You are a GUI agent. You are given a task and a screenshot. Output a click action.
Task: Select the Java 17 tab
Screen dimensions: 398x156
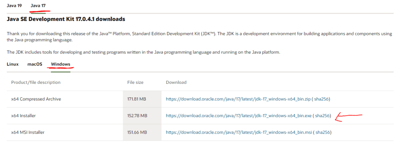38,5
